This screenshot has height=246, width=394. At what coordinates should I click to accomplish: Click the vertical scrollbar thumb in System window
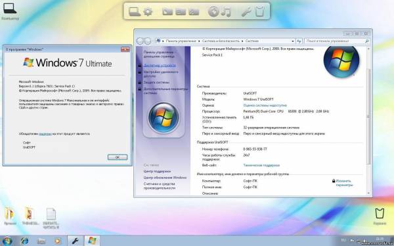[369, 116]
